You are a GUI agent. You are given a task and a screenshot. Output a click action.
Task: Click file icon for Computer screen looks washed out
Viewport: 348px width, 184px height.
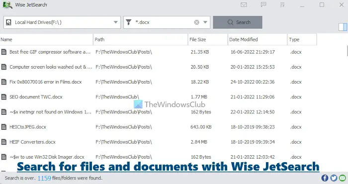pyautogui.click(x=4, y=67)
